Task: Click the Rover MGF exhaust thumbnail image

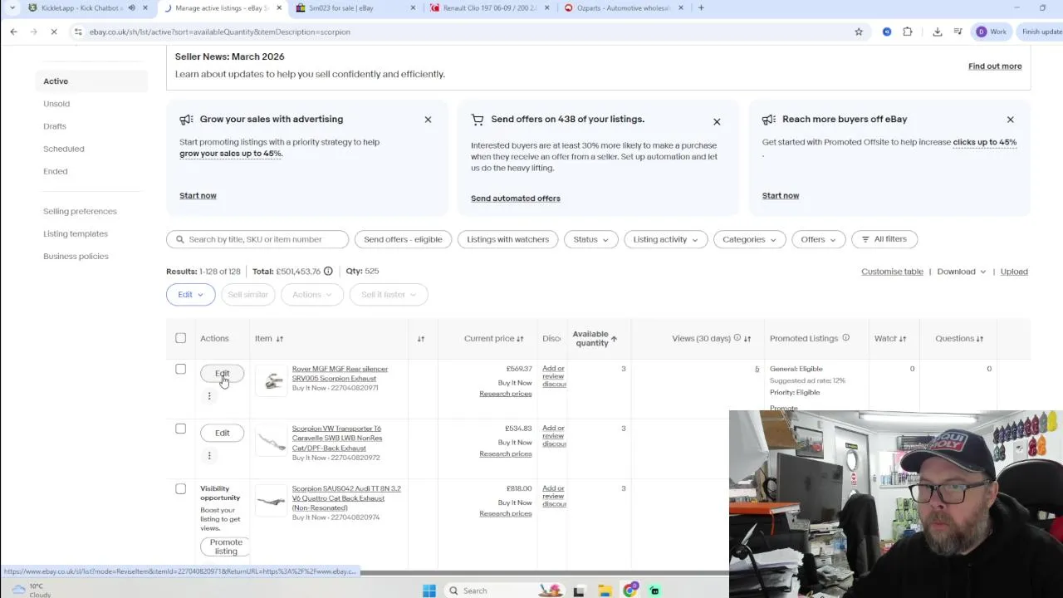Action: coord(272,381)
